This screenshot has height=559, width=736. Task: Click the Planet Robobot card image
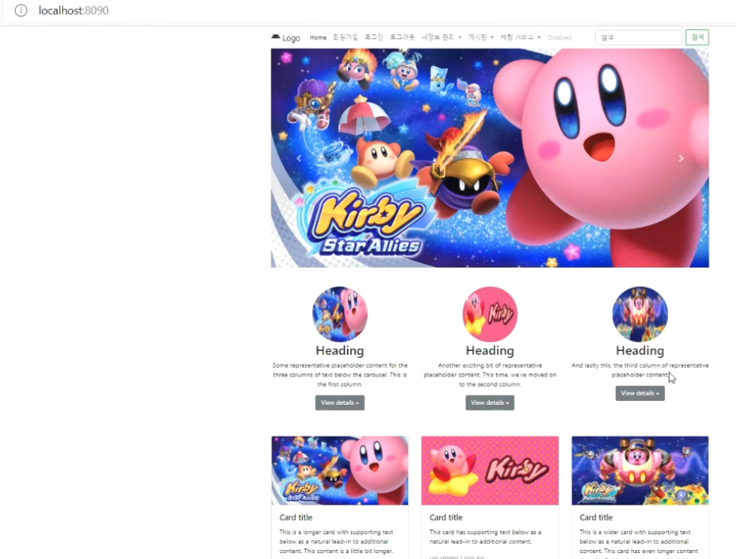click(x=640, y=471)
